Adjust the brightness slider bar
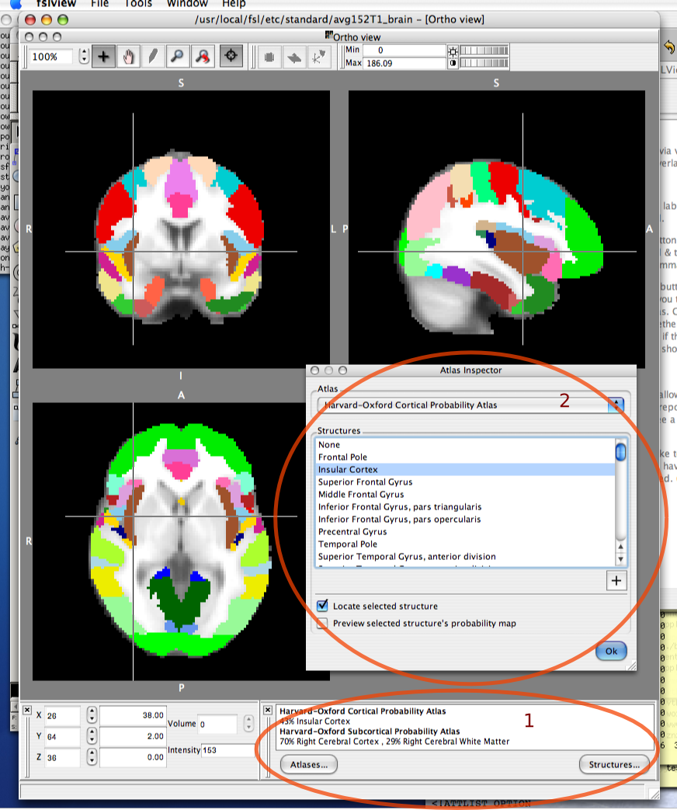This screenshot has width=677, height=810. click(x=484, y=50)
